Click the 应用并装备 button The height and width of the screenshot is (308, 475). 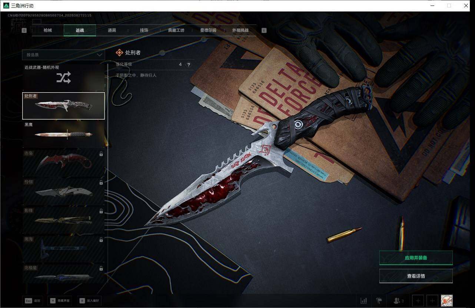coord(416,258)
